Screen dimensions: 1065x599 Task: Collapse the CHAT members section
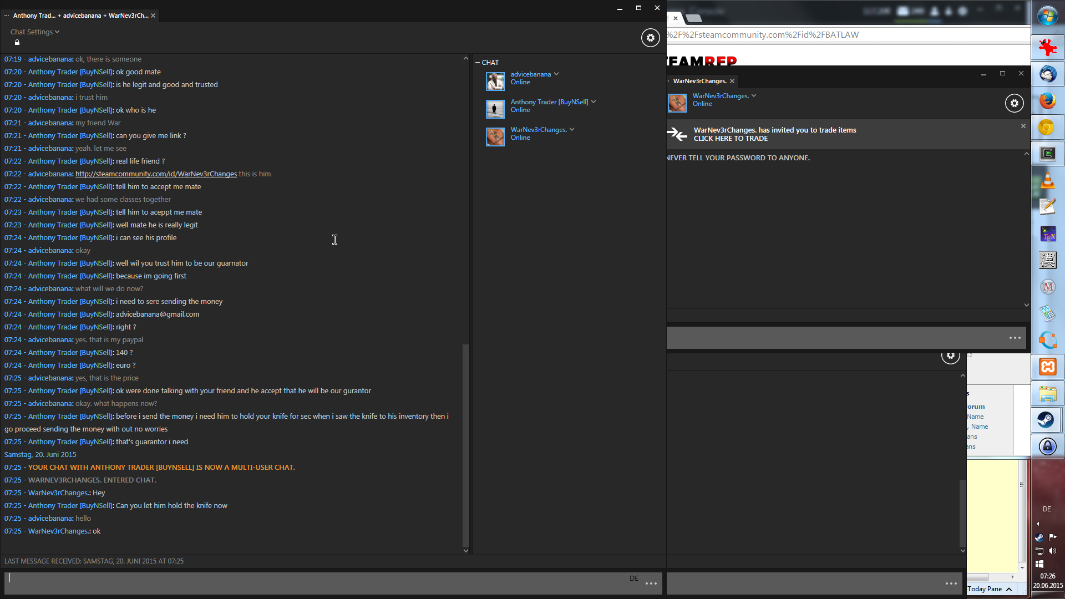pyautogui.click(x=478, y=63)
